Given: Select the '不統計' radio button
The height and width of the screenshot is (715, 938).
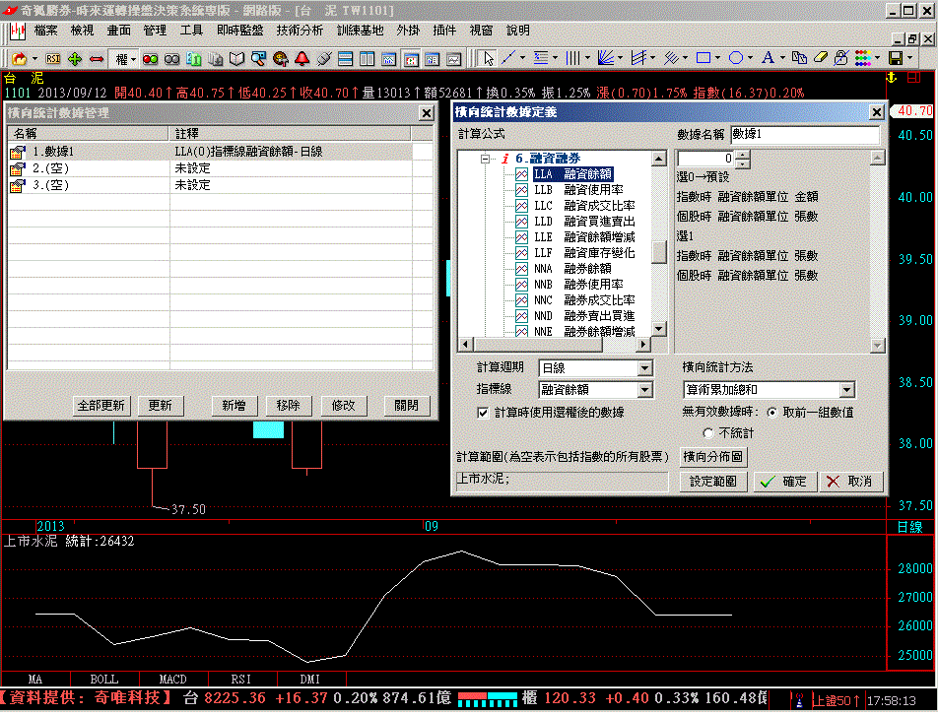Looking at the screenshot, I should tap(708, 432).
